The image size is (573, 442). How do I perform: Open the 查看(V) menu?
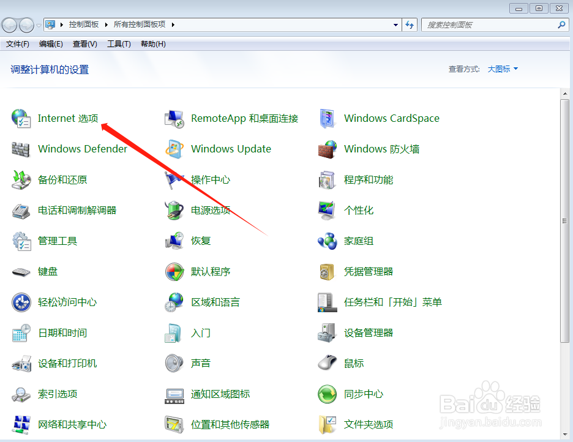[84, 44]
